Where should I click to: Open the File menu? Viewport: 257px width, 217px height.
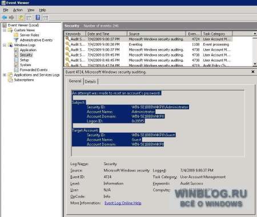pos(6,10)
